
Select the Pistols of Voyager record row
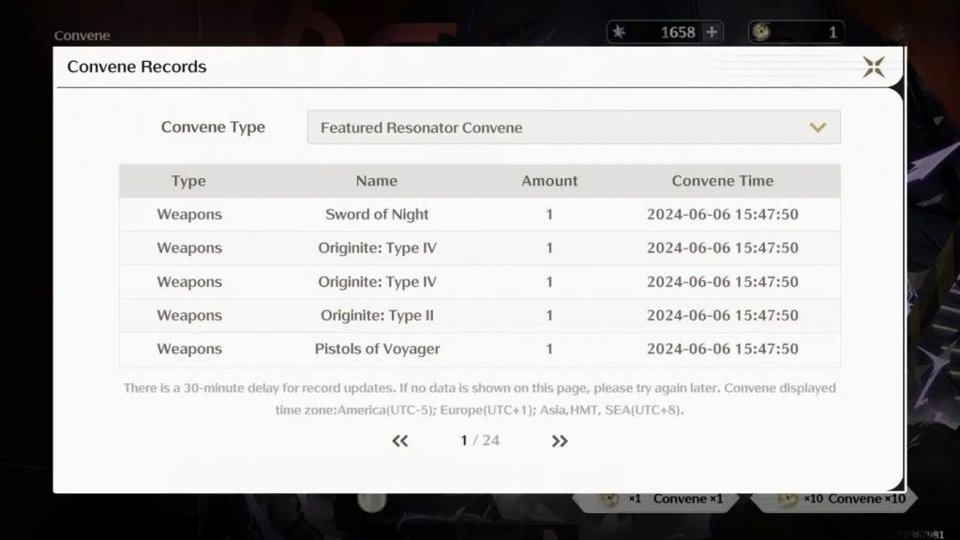pos(479,349)
